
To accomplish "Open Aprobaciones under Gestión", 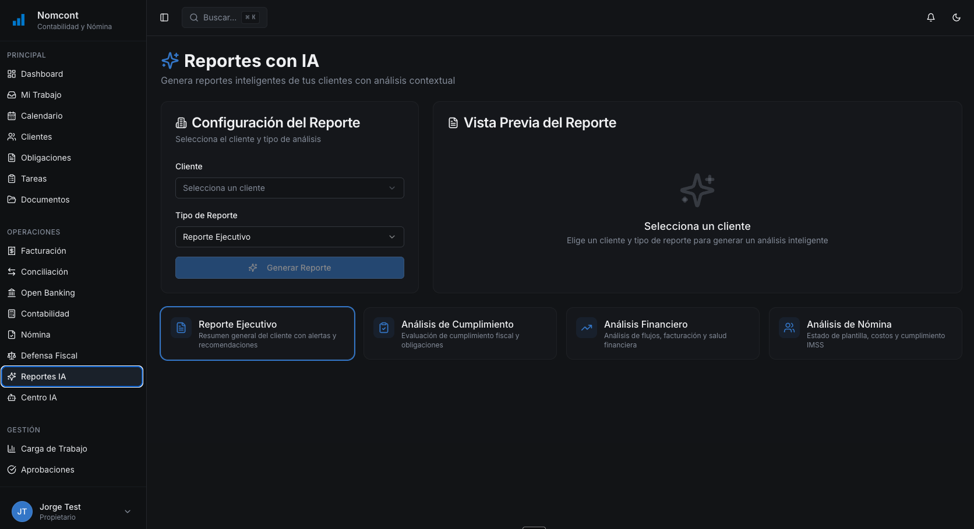I will 47,470.
